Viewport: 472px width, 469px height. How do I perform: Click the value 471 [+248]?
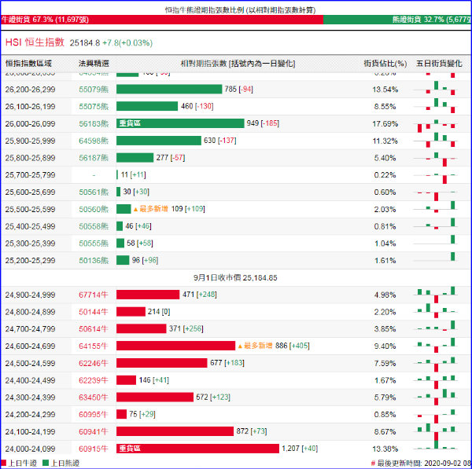[200, 295]
